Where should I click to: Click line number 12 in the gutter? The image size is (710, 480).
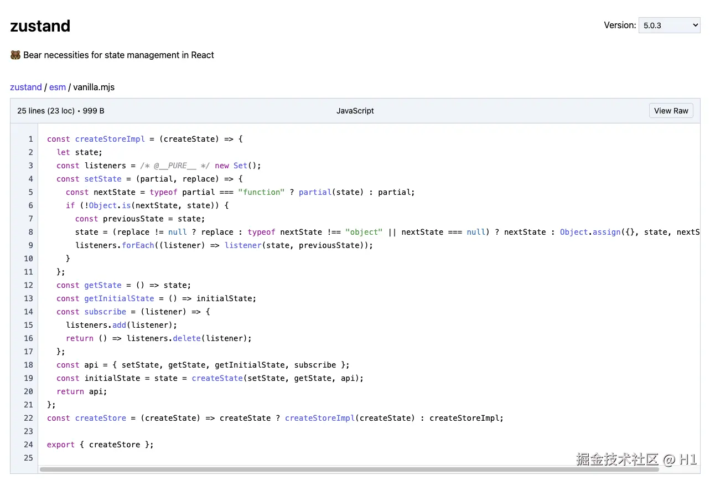[29, 285]
